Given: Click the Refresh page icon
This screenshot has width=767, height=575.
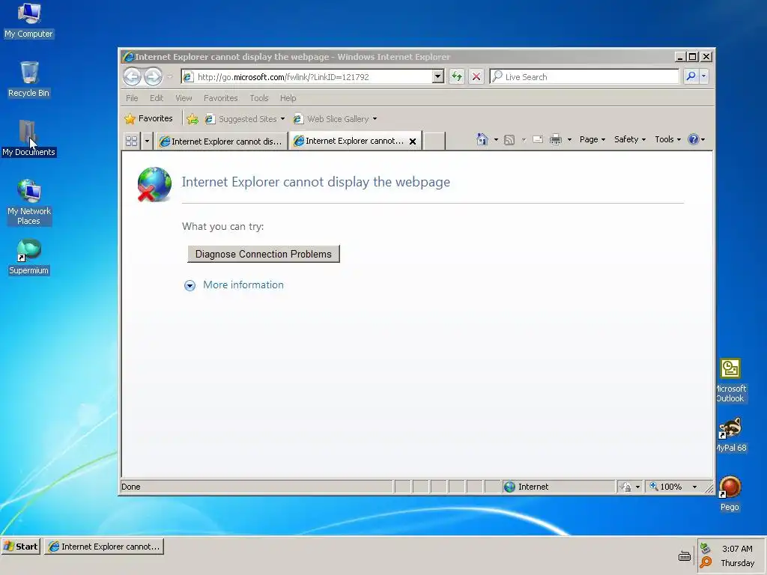Looking at the screenshot, I should [456, 76].
